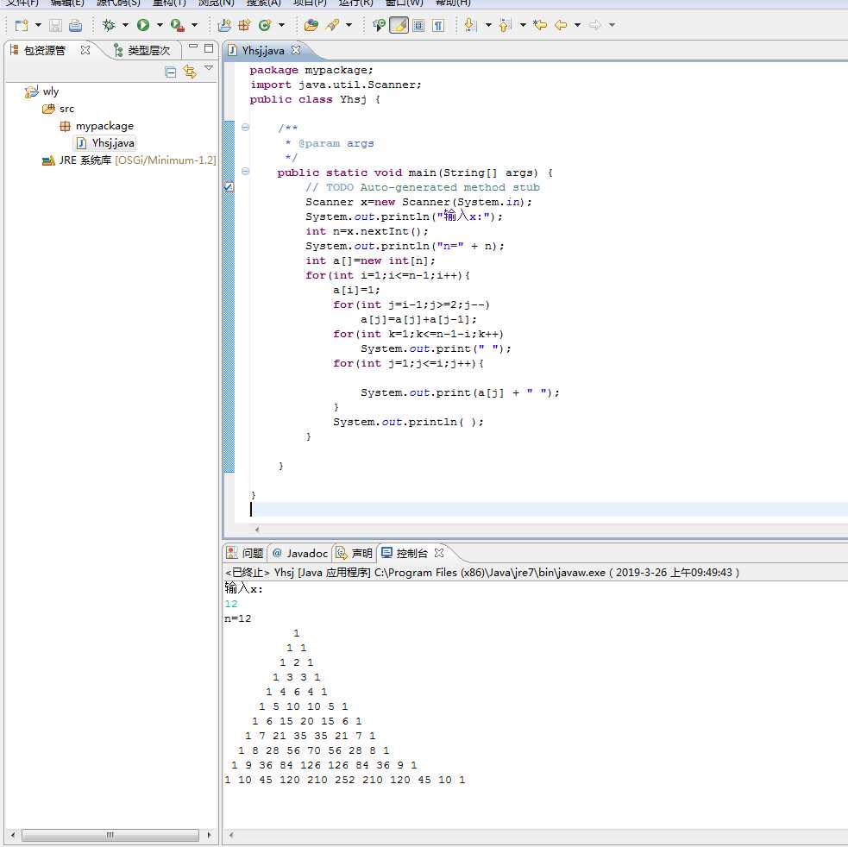Open the 运行(R) menu
Viewport: 848px width, 847px height.
click(356, 3)
